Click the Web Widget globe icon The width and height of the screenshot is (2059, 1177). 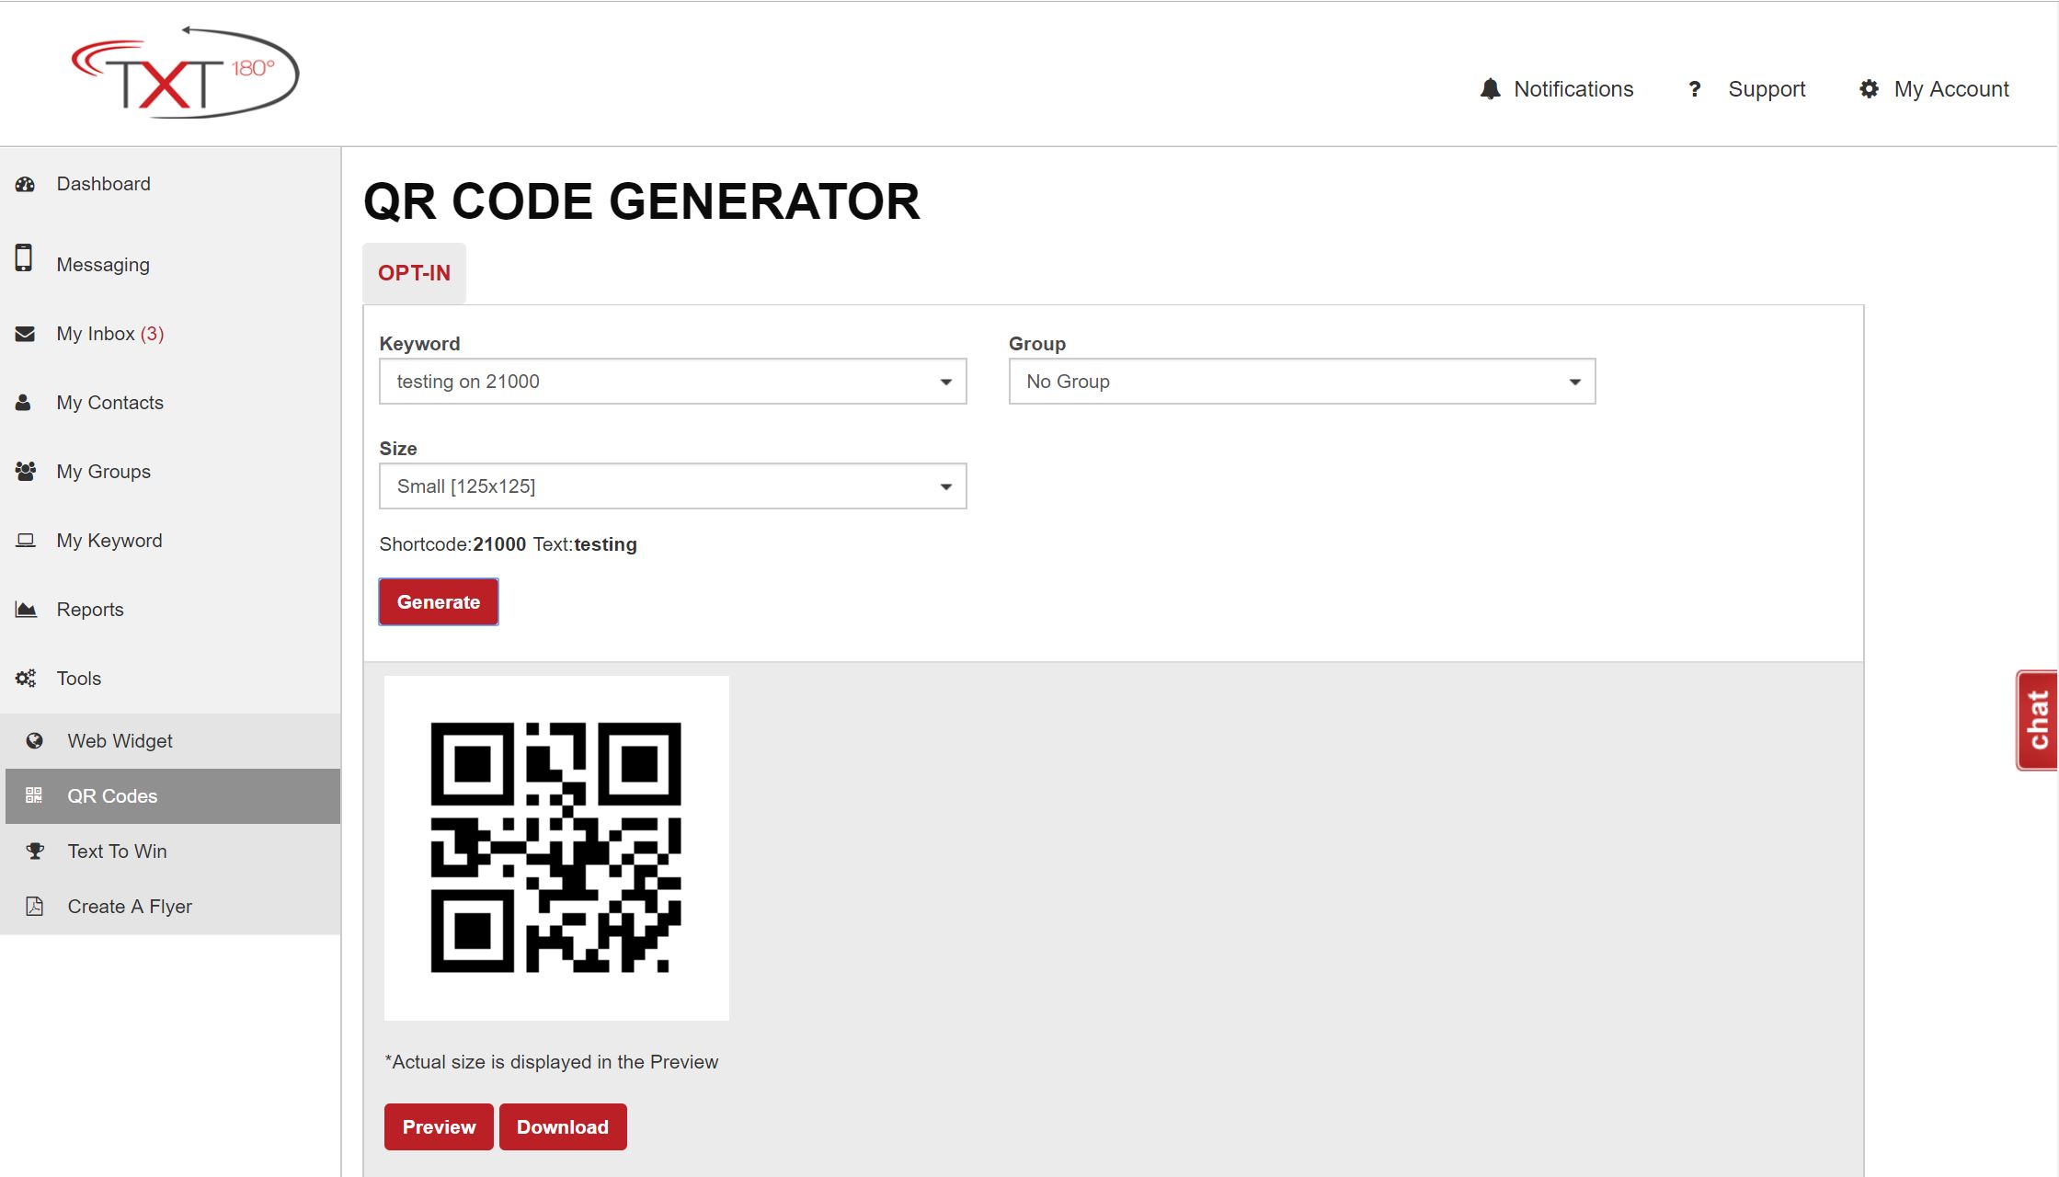35,741
